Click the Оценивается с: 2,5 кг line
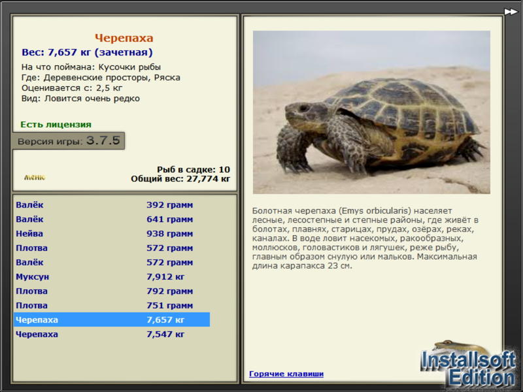The width and height of the screenshot is (523, 392). pos(72,88)
